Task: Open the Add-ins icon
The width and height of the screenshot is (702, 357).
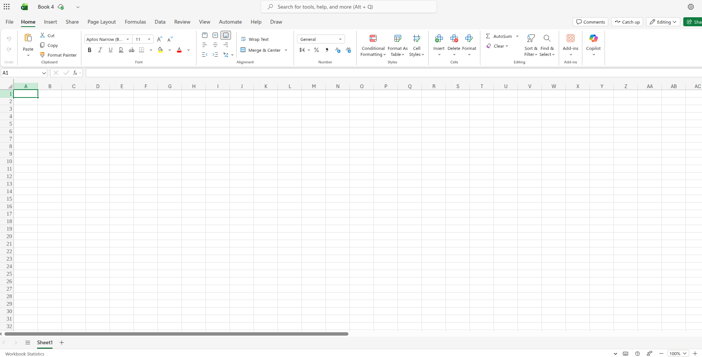Action: (570, 38)
